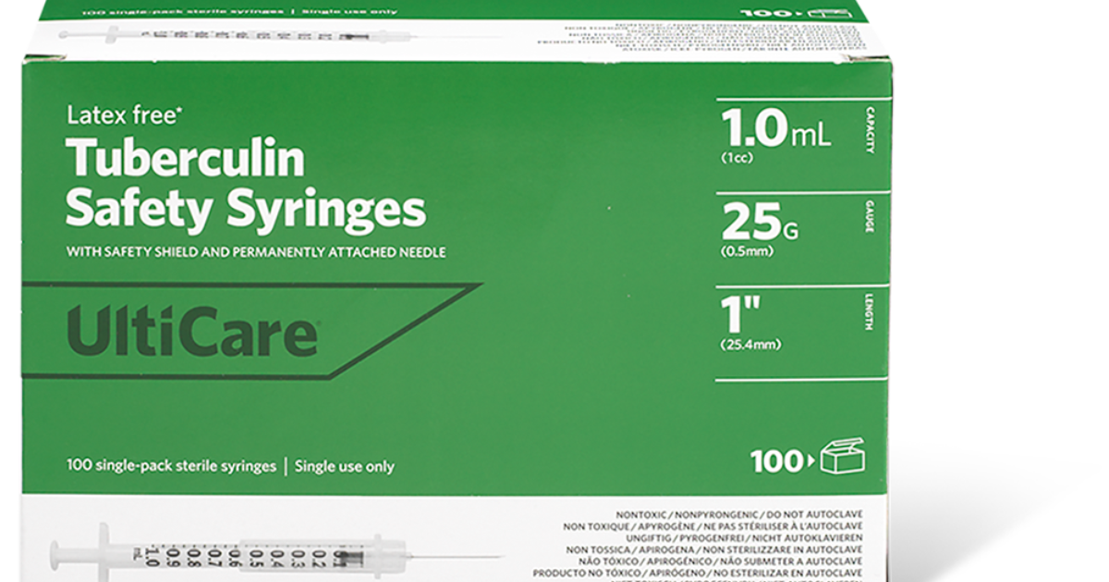Click the syringe illustration on the box front
1109x582 pixels.
(277, 554)
